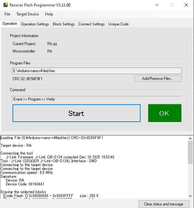Click the Add/Remove Files button
194x208 pixels.
click(x=158, y=79)
